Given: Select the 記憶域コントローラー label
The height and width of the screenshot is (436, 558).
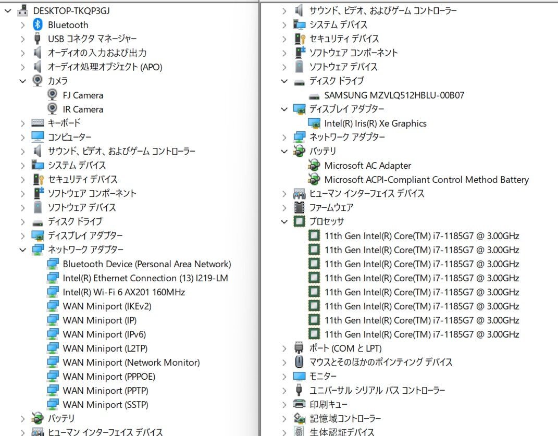Looking at the screenshot, I should 345,418.
